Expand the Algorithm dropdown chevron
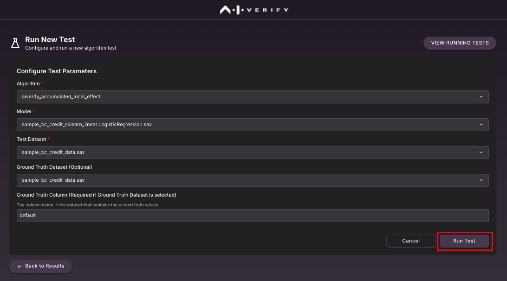Screen dimensions: 507x281 pyautogui.click(x=481, y=97)
